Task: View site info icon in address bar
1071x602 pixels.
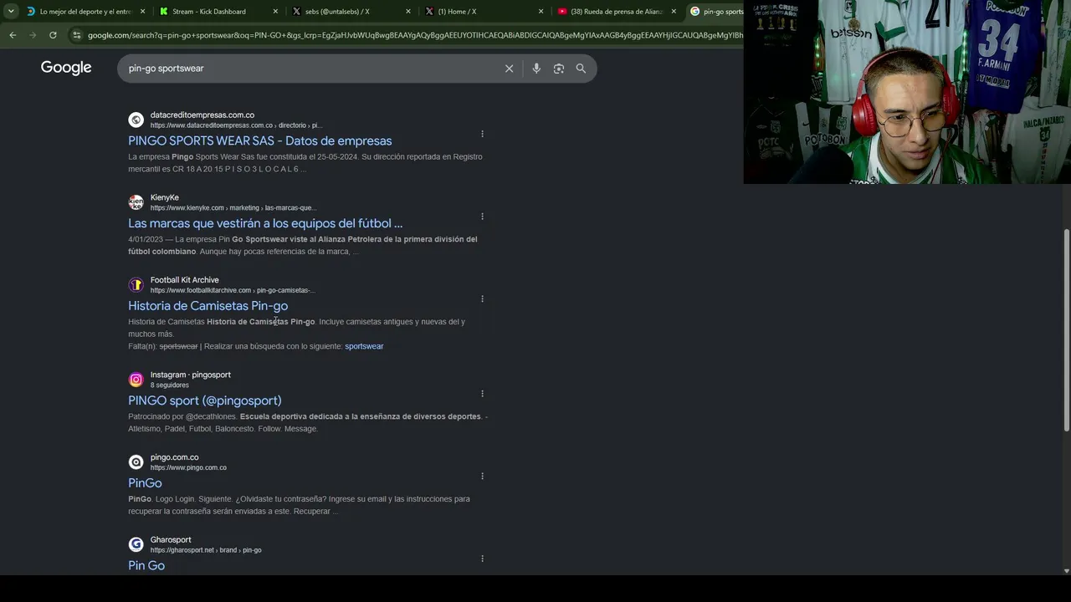Action: coord(77,35)
